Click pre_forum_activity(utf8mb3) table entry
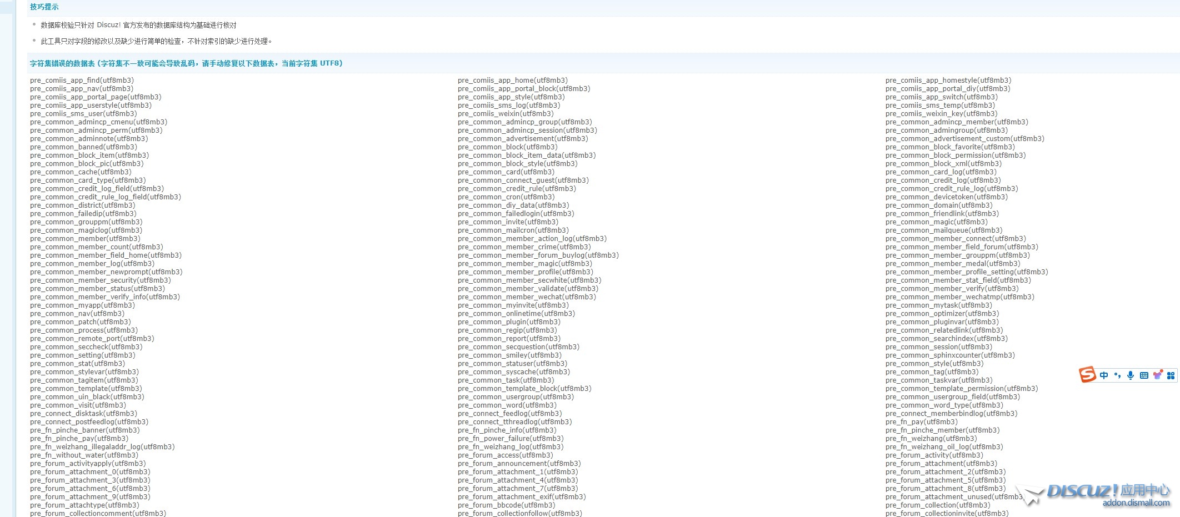This screenshot has width=1180, height=517. tap(934, 455)
